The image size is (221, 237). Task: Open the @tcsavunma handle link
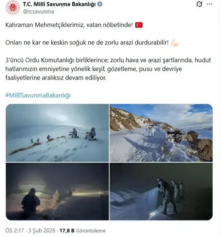click(38, 12)
